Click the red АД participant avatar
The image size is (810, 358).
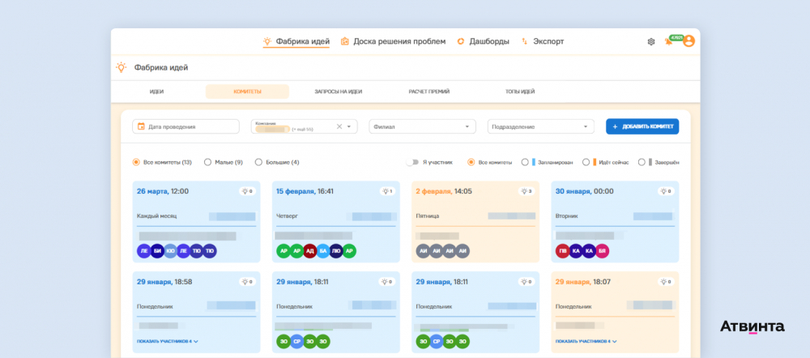tap(309, 251)
